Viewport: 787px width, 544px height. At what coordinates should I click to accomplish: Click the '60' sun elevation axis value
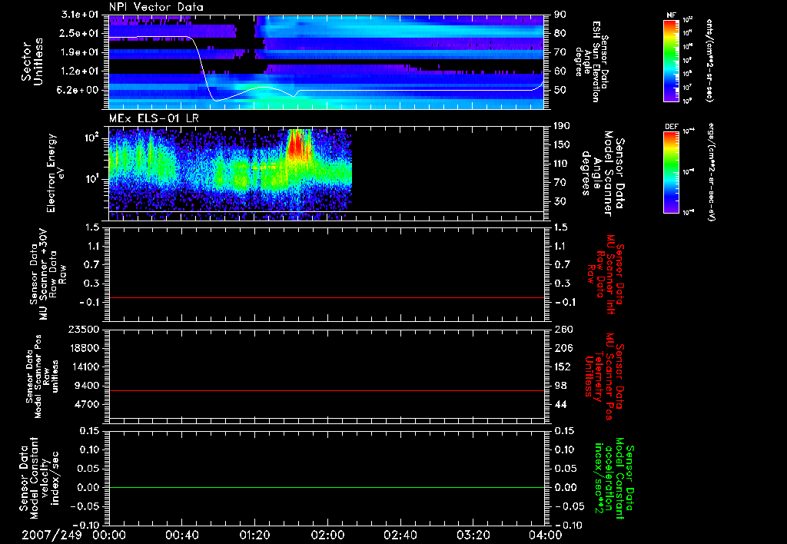[x=560, y=71]
